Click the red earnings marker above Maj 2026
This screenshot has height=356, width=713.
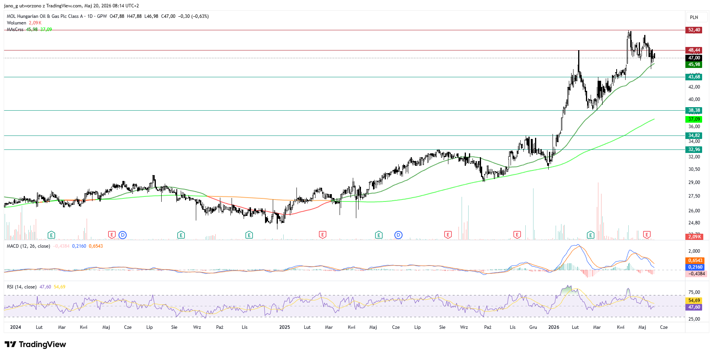(x=647, y=235)
